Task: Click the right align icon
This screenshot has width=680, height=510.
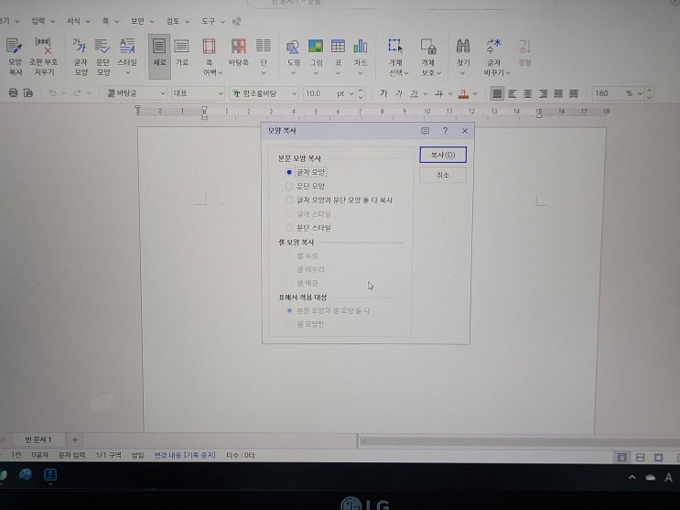Action: (543, 93)
